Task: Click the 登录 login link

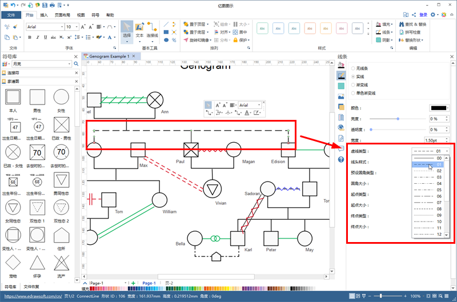Action: tap(423, 15)
